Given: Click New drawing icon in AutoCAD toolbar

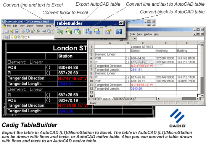Looking at the screenshot, I should click(x=7, y=31).
